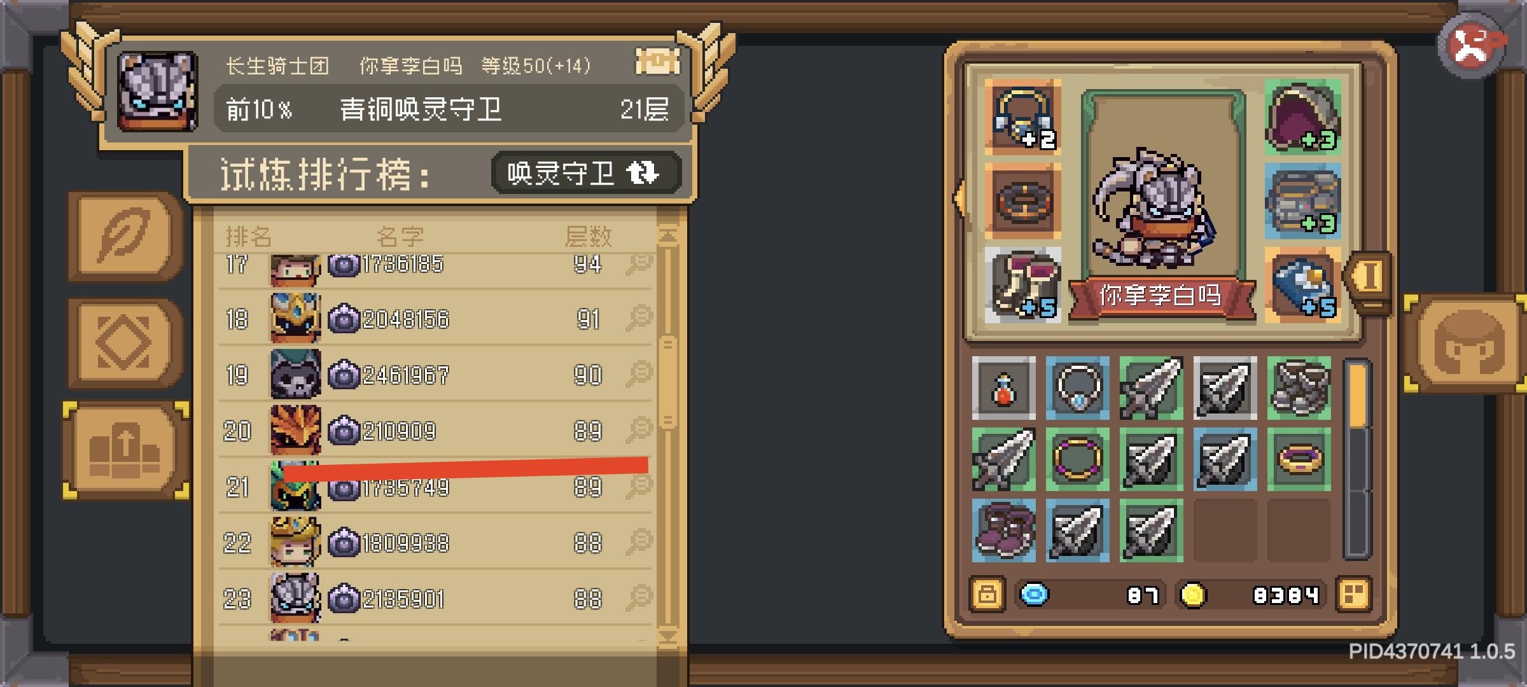Open the diamond icon sidebar tab

pyautogui.click(x=125, y=342)
